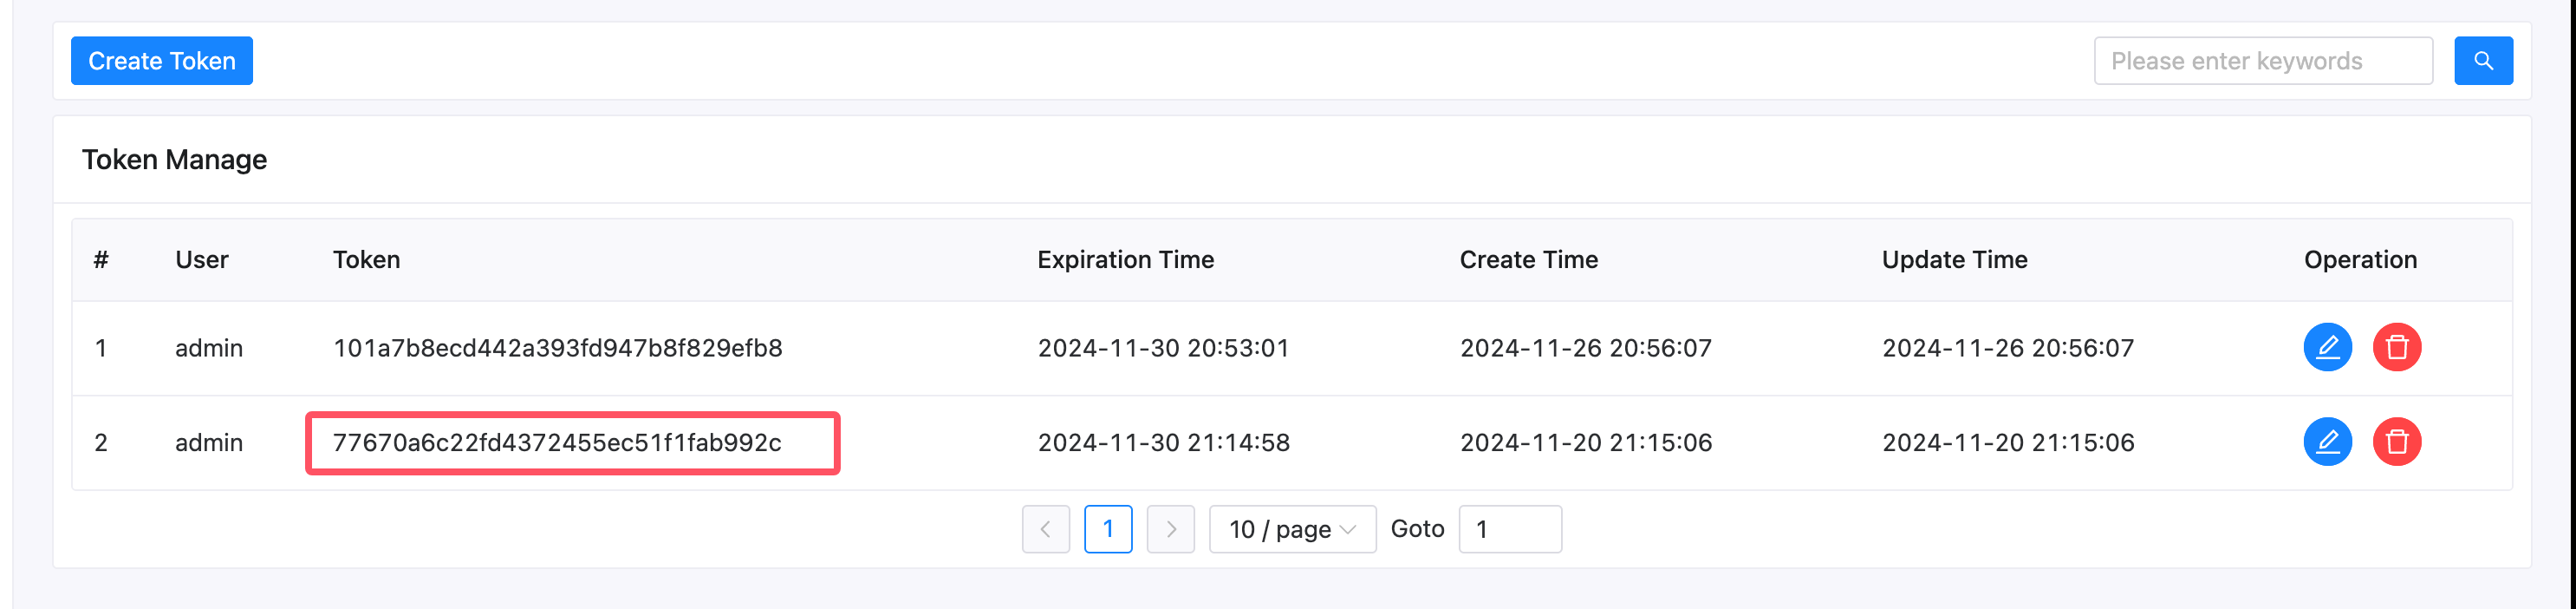Click the Token Manage heading
This screenshot has height=609, width=2576.
[x=174, y=160]
